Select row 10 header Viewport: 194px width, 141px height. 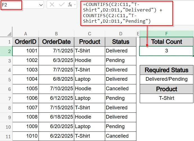coord(6,127)
